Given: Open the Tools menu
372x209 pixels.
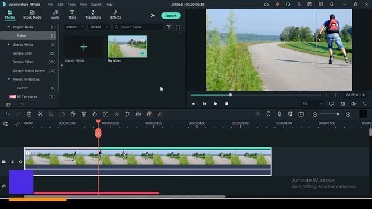Looking at the screenshot, I should pyautogui.click(x=71, y=5).
